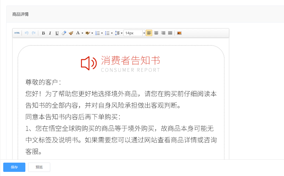
Task: Open the line spacing dropdown
Action: pyautogui.click(x=121, y=33)
